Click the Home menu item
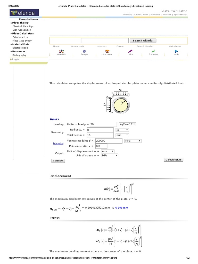 [56, 46]
